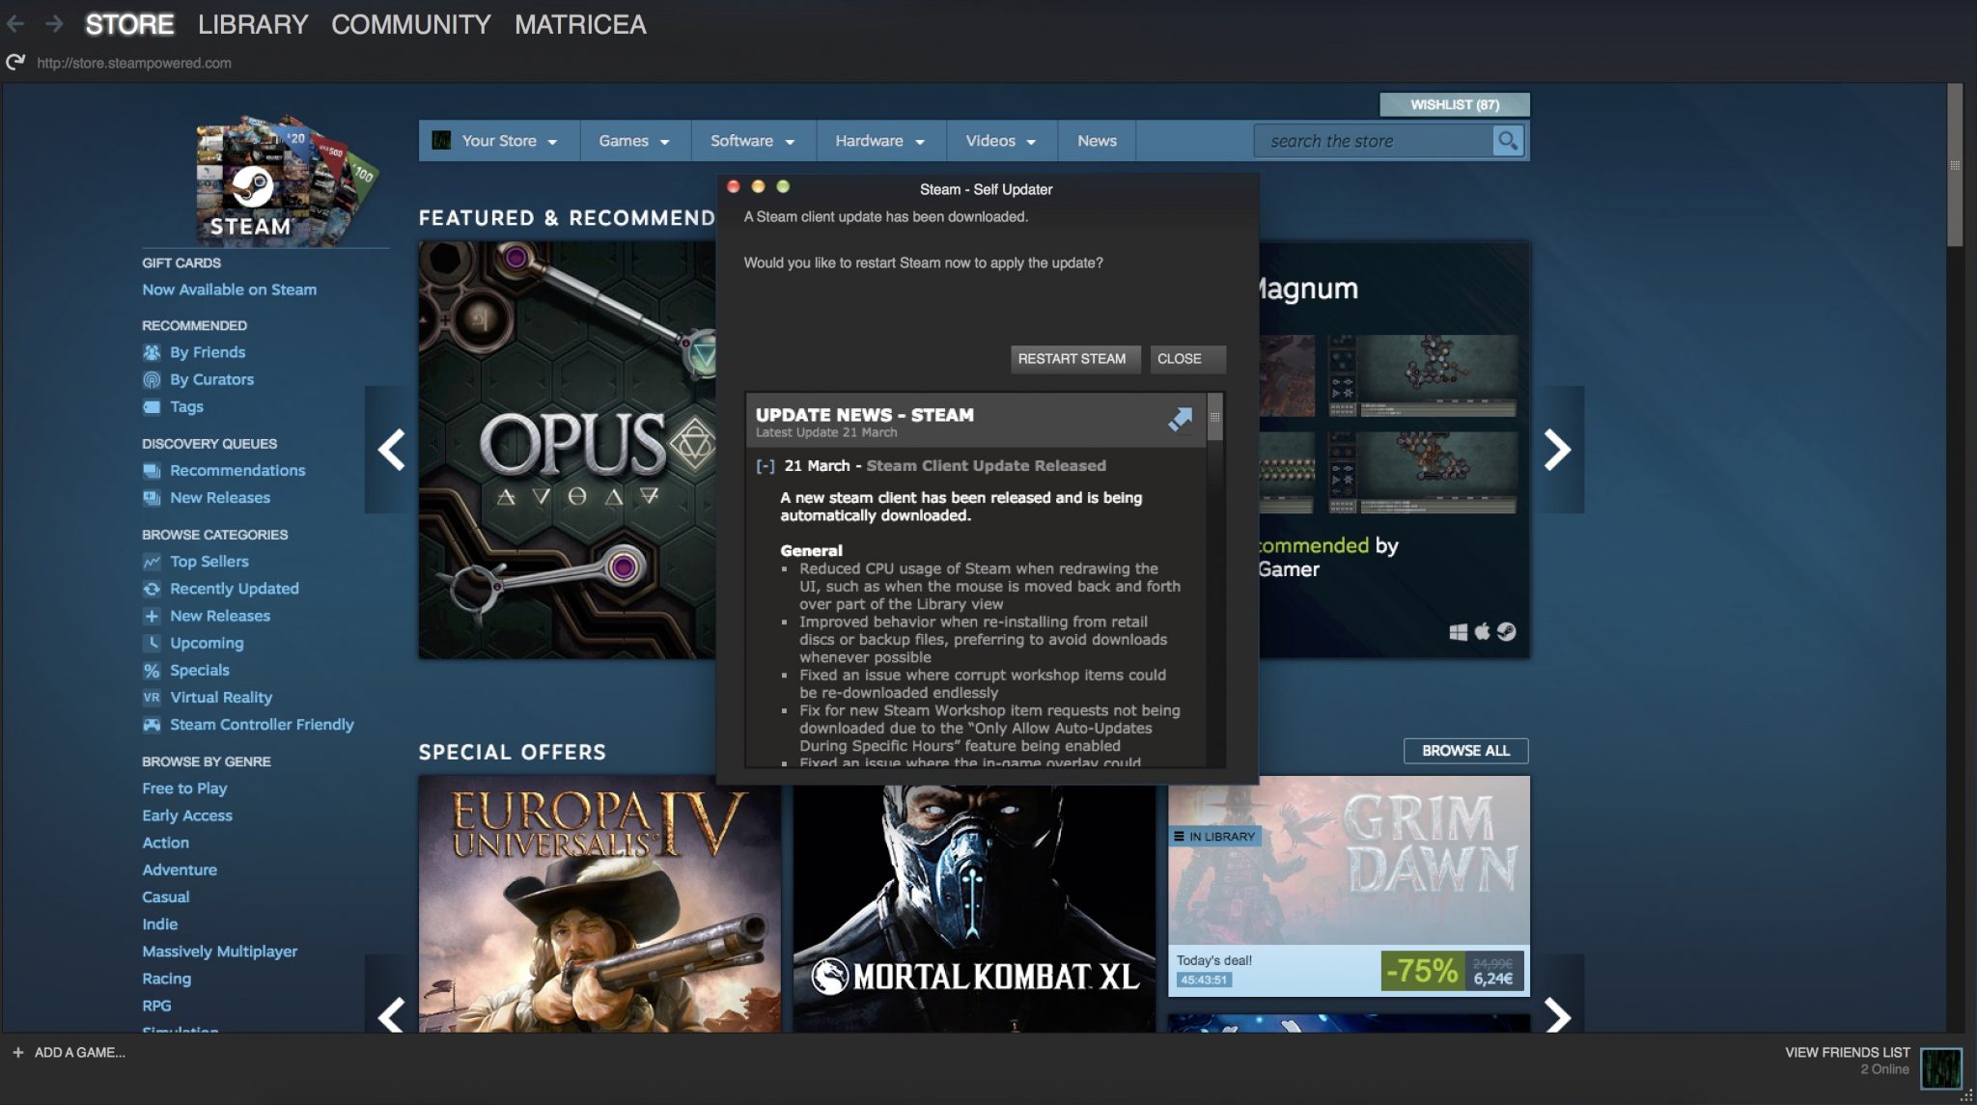Click the WISHLIST (87) button
1977x1105 pixels.
point(1454,104)
